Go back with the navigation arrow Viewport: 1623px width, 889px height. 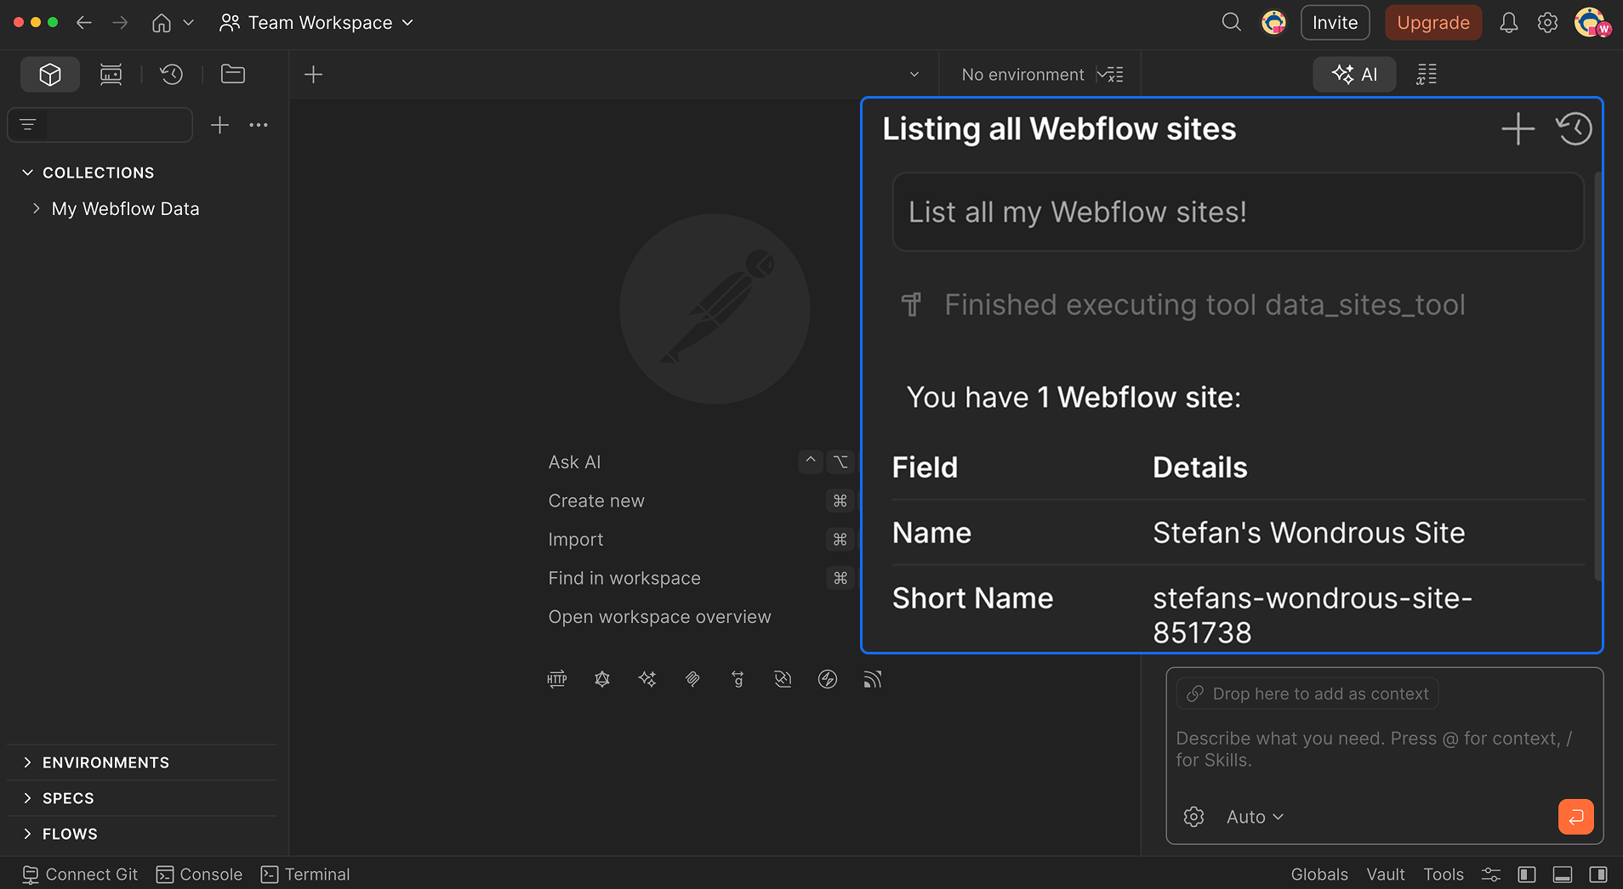point(83,23)
